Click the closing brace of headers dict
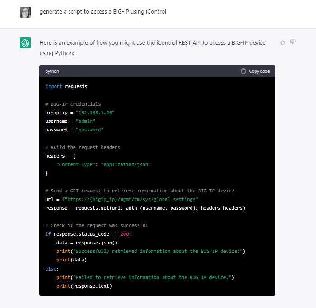 (x=46, y=173)
